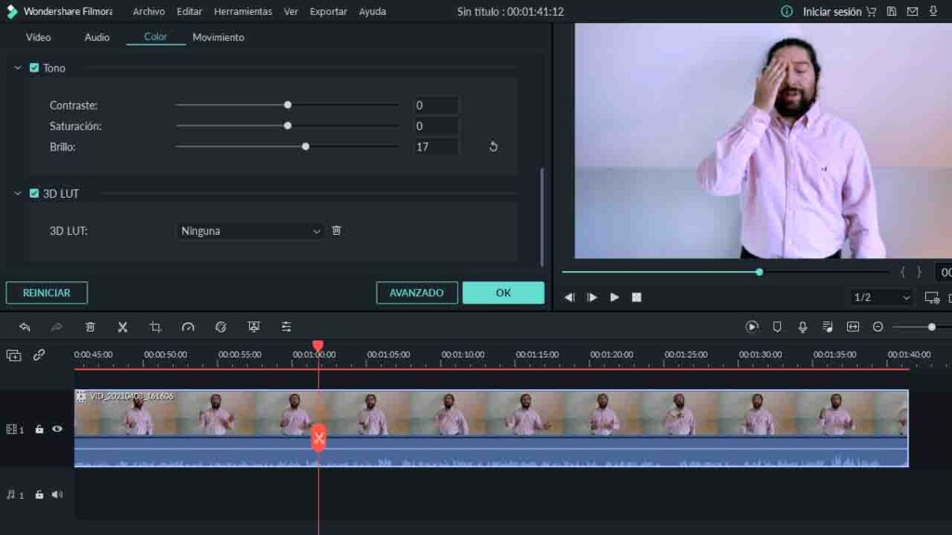This screenshot has width=952, height=535.
Task: Add a marker with the marker icon
Action: tap(777, 327)
